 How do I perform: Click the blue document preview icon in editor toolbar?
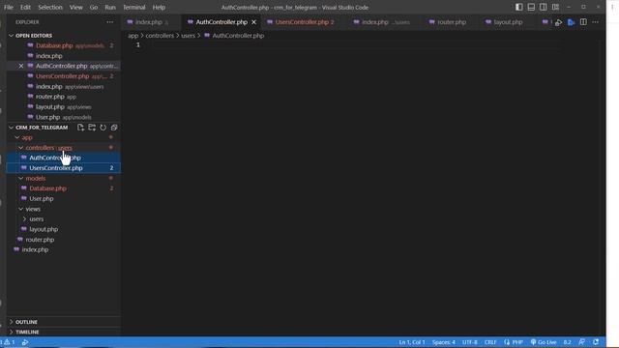(571, 22)
